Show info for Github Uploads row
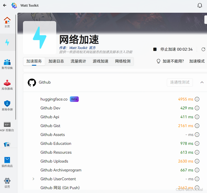The height and width of the screenshot is (193, 207). (x=197, y=161)
